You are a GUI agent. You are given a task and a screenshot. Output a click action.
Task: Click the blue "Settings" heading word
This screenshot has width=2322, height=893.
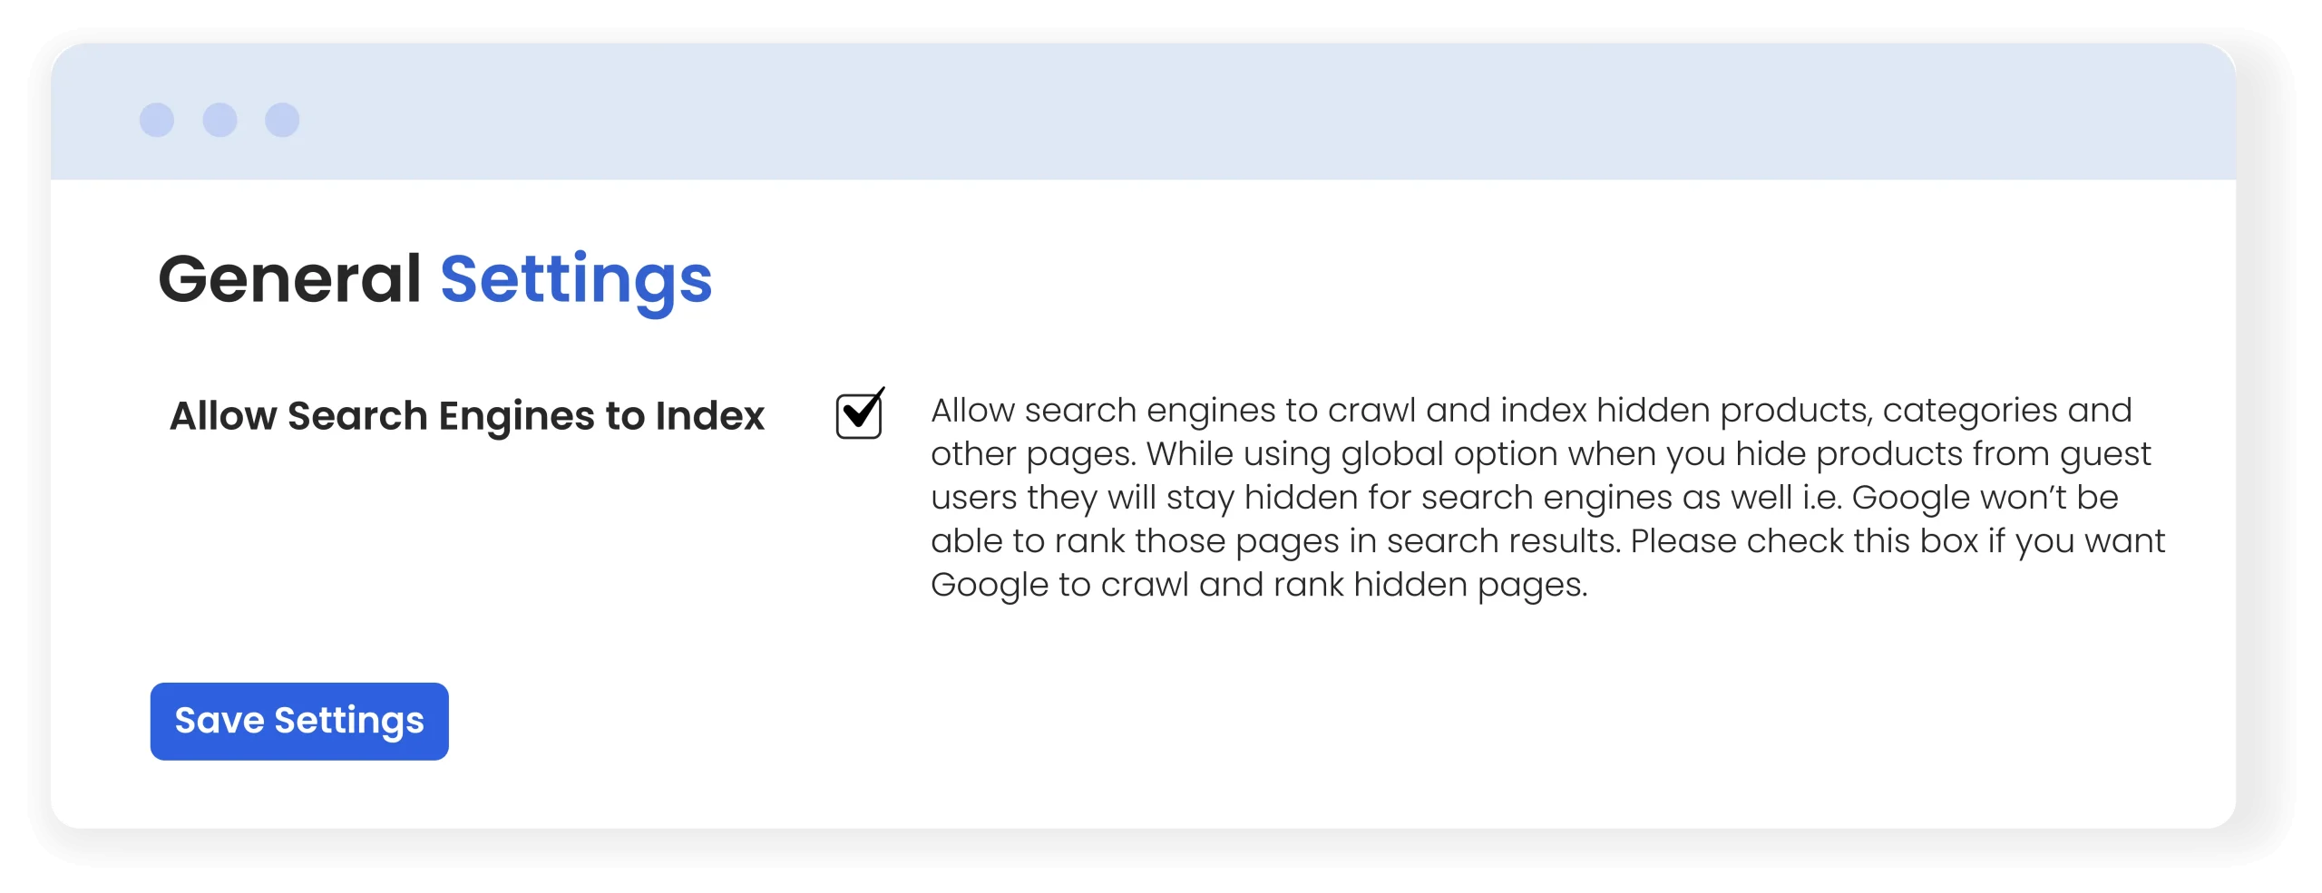(x=576, y=278)
